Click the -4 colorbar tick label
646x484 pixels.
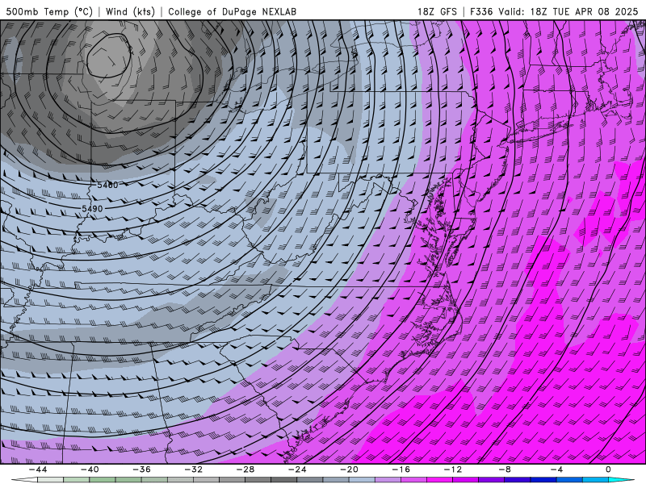[x=557, y=469]
